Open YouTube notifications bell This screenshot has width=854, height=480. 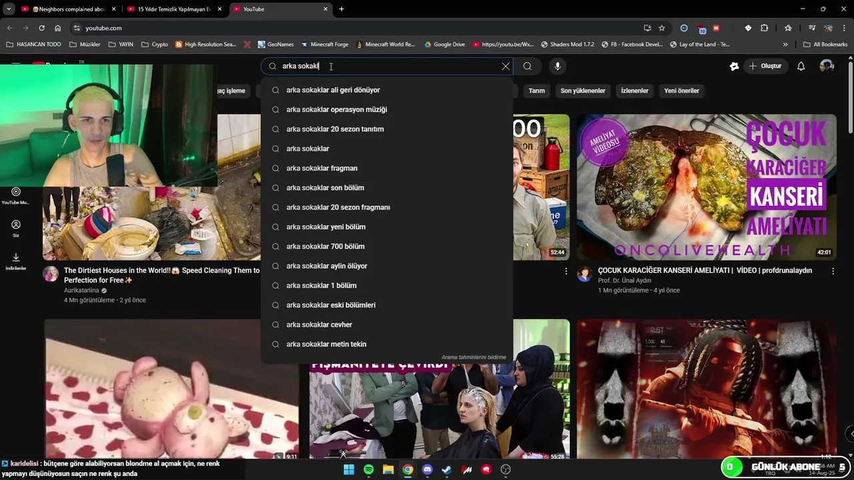[801, 66]
